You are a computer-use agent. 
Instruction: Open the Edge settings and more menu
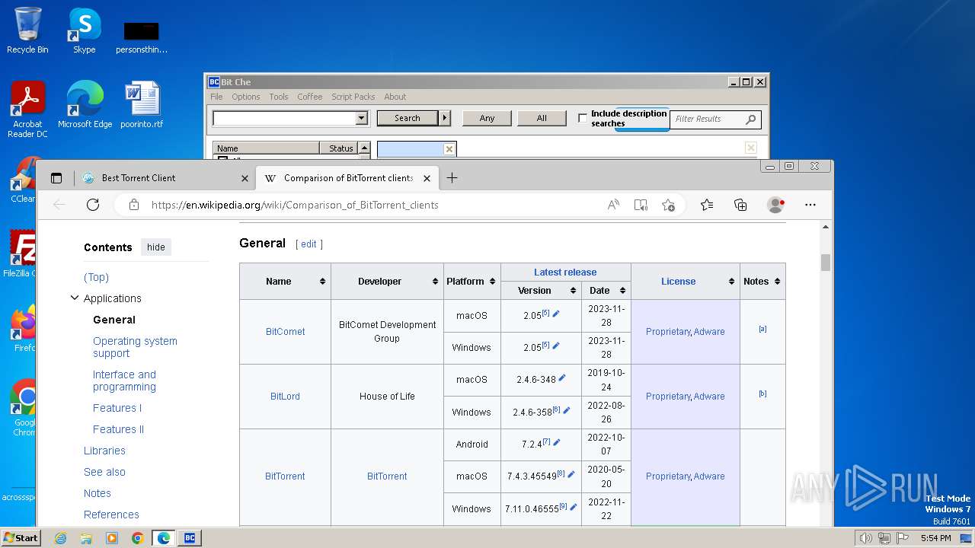pyautogui.click(x=810, y=205)
